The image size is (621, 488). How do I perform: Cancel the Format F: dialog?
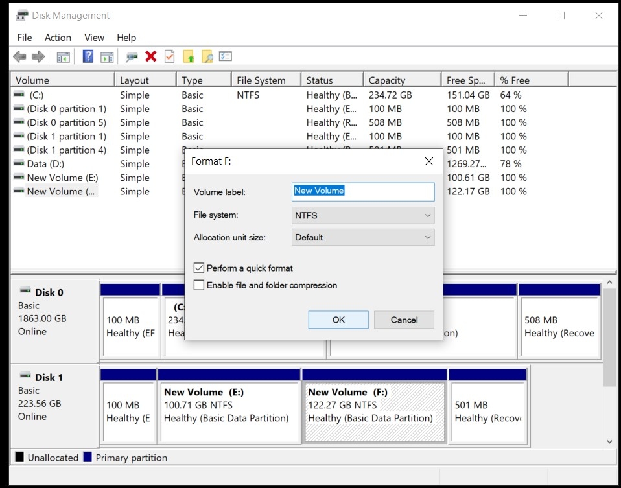[404, 320]
